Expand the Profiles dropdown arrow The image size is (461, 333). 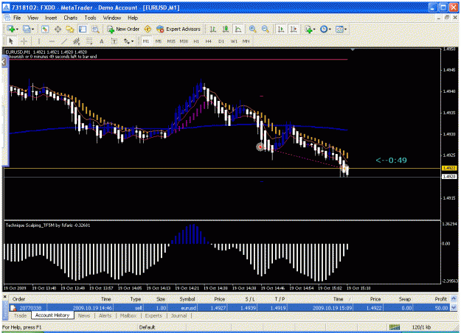pos(32,29)
